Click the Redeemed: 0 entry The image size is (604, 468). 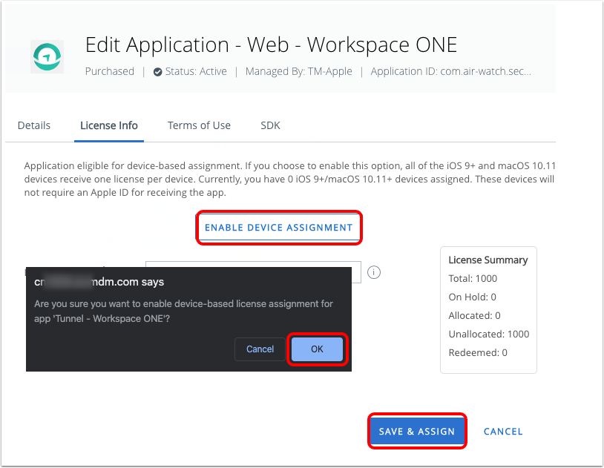tap(478, 353)
